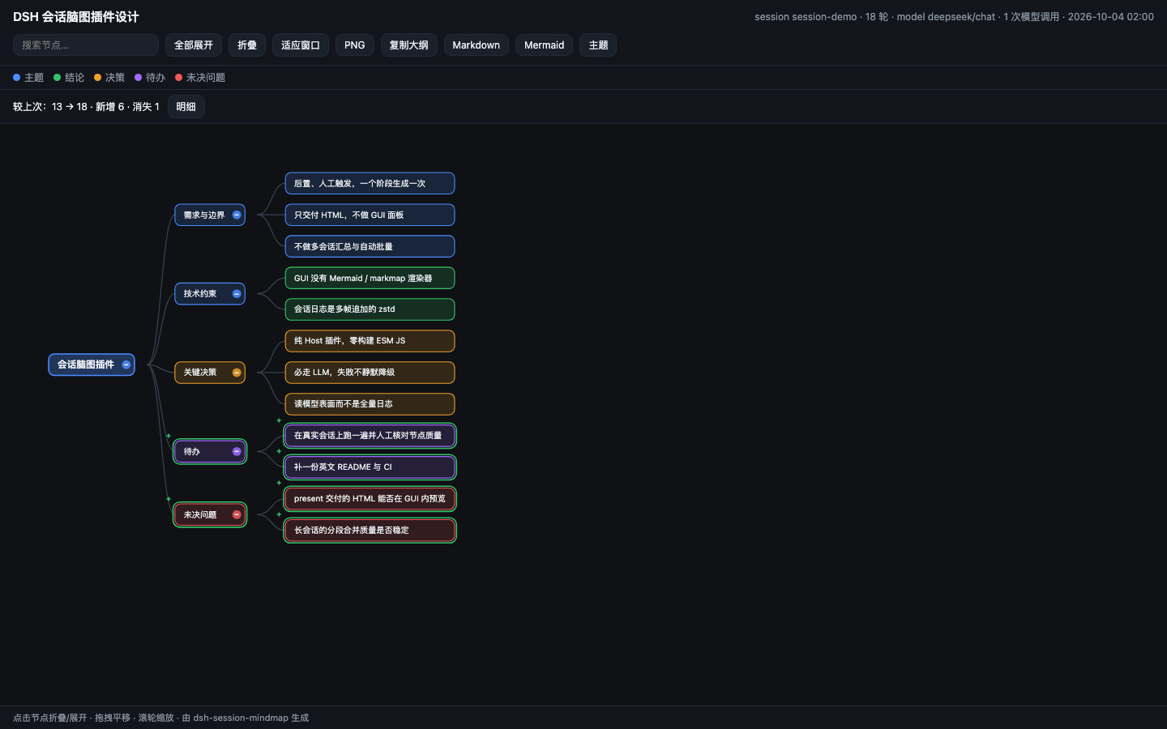Viewport: 1167px width, 729px height.
Task: Collapse the 会话脑图插件 root node toggle
Action: pyautogui.click(x=126, y=364)
